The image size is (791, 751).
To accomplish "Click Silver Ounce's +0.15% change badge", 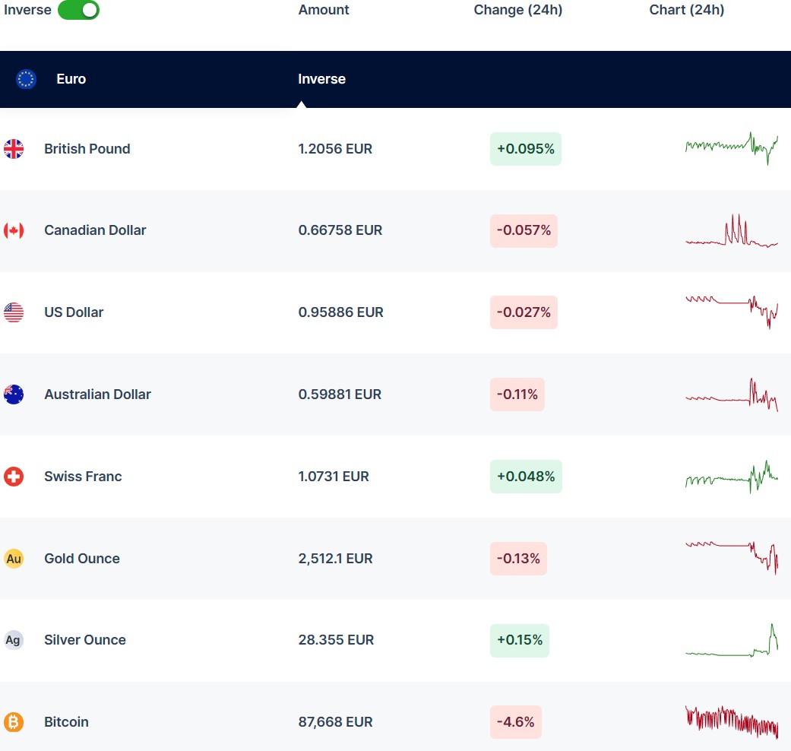I will 519,640.
